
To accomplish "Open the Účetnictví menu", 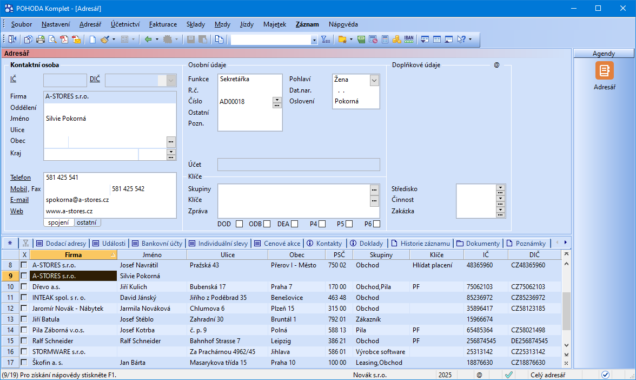I will (x=125, y=24).
